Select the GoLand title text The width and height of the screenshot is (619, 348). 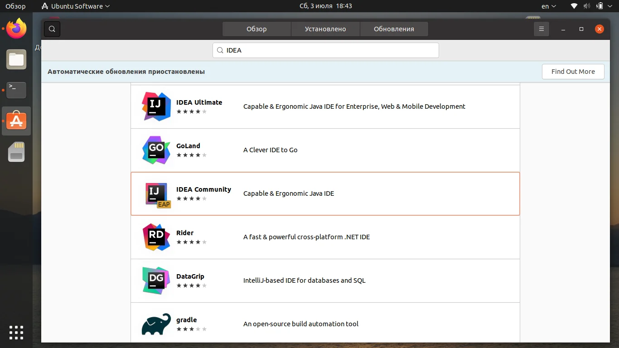click(188, 146)
